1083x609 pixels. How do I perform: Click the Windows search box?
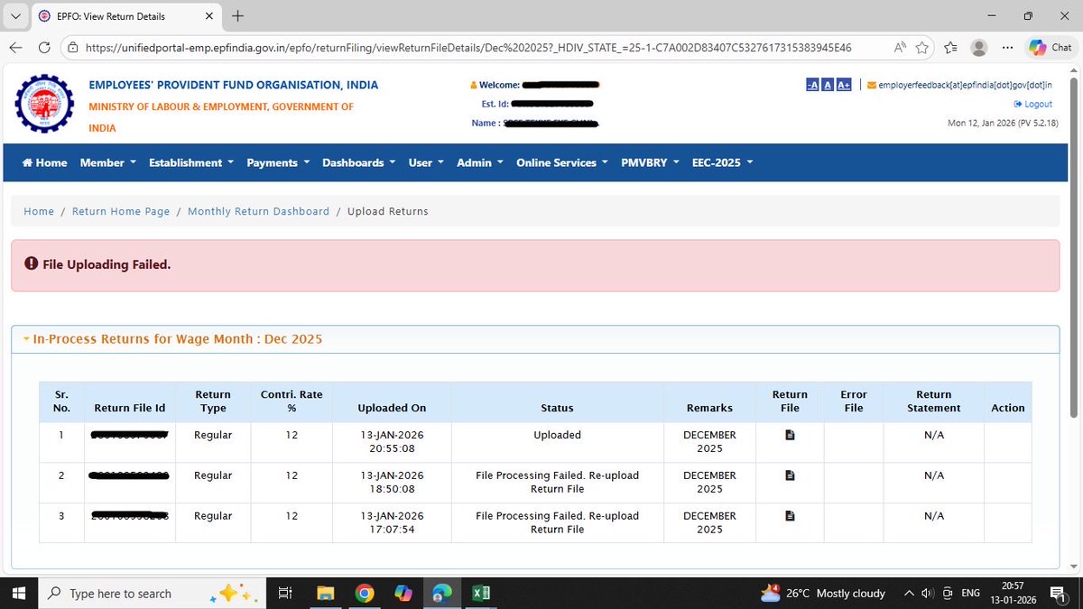coord(152,593)
